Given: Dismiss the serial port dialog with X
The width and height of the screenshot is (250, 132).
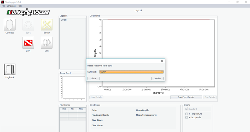Looking at the screenshot, I should (162, 61).
